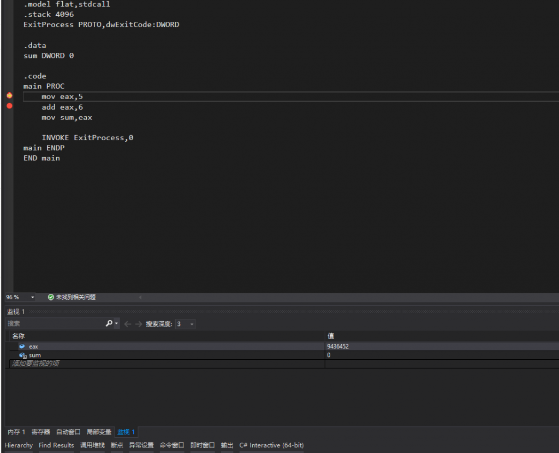
Task: Click the sum variable icon
Action: [22, 355]
